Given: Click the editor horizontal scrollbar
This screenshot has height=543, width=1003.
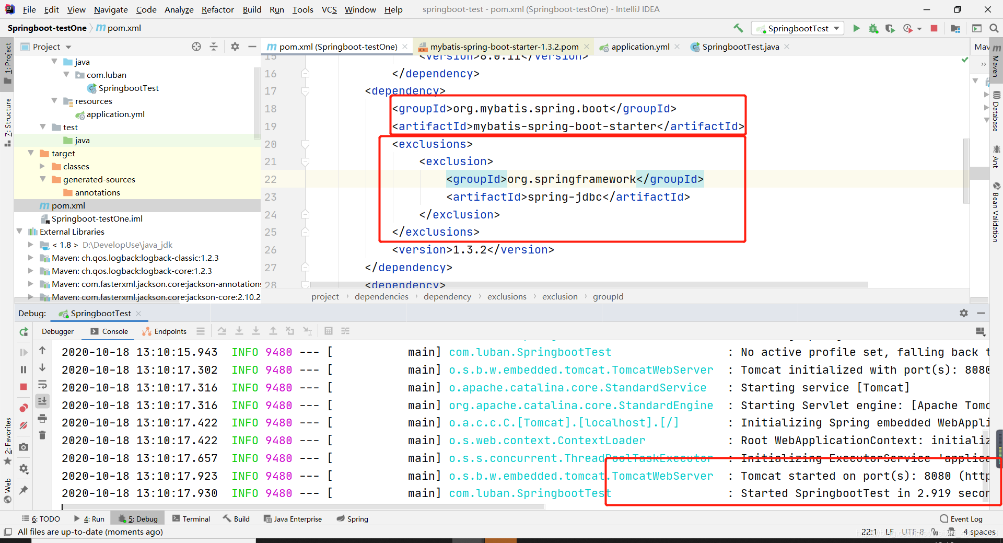Looking at the screenshot, I should coord(589,285).
